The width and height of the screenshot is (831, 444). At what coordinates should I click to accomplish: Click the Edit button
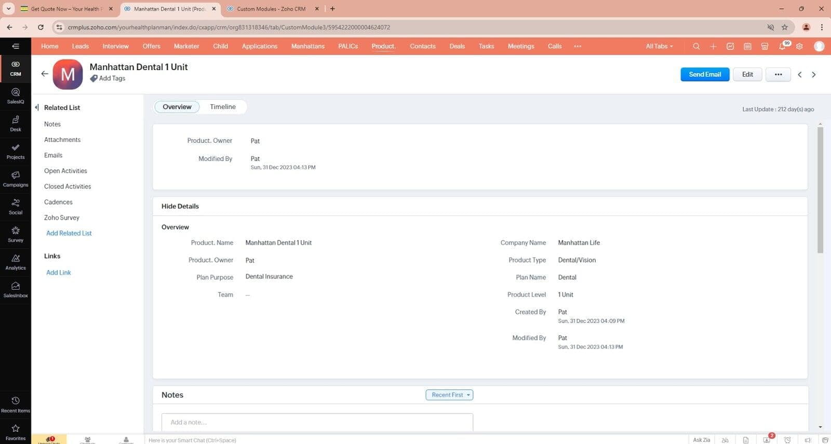747,74
